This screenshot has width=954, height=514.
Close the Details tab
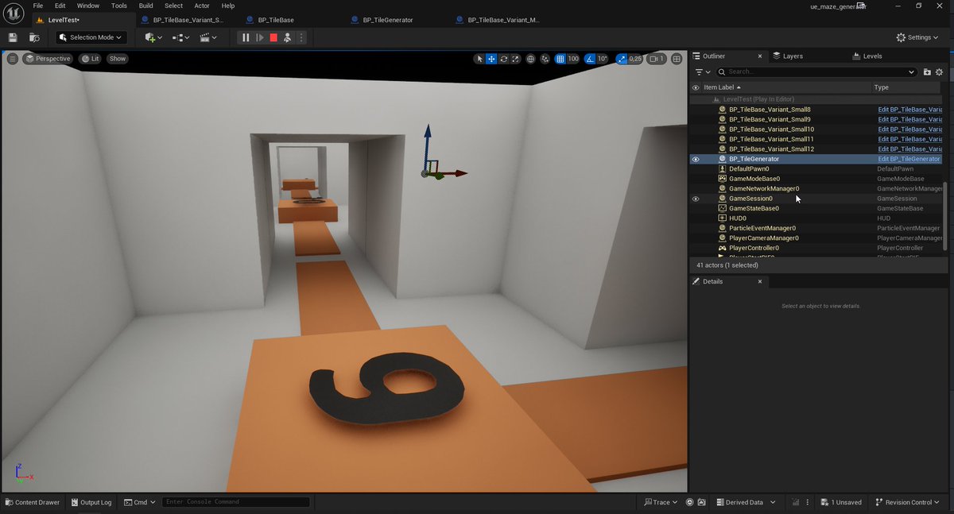pyautogui.click(x=759, y=281)
